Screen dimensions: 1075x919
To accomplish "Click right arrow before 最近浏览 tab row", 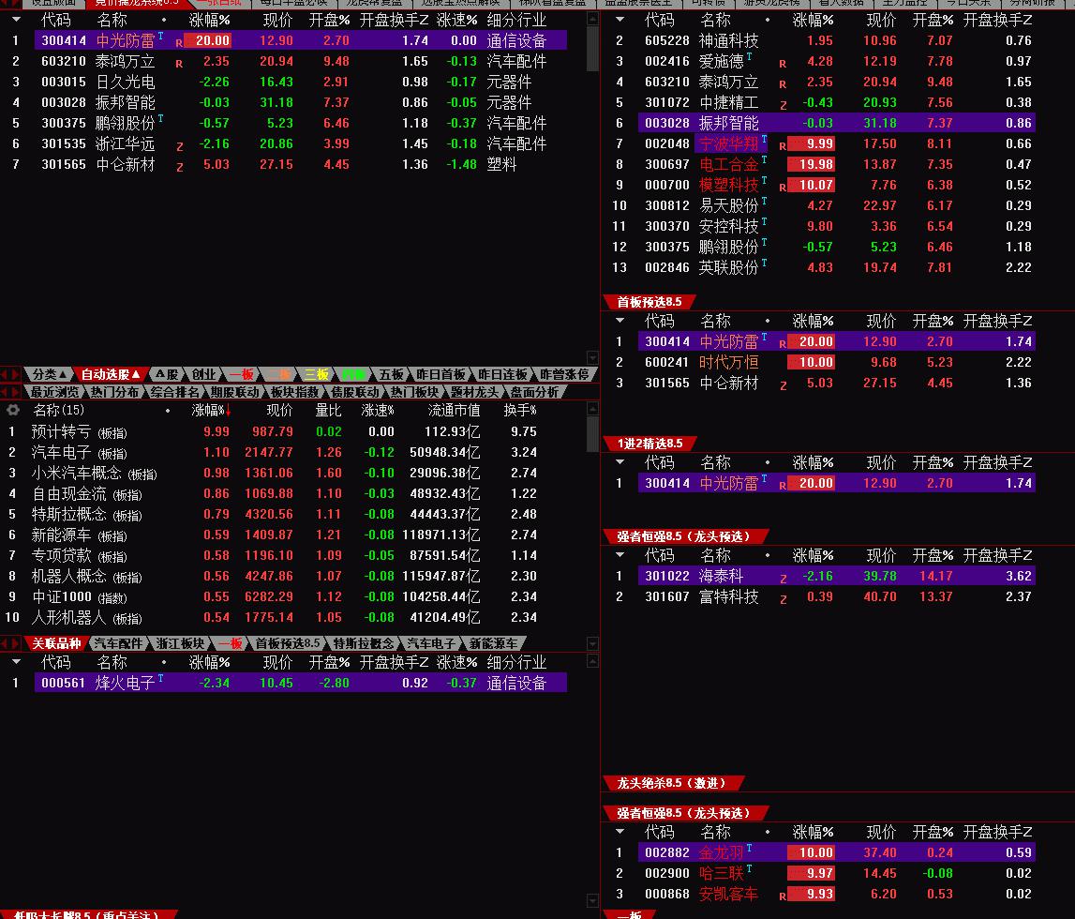I will (16, 392).
